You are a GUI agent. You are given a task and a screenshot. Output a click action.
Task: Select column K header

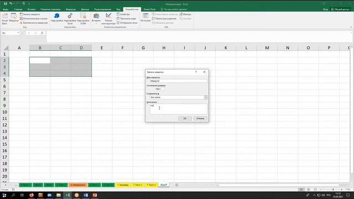click(x=226, y=48)
